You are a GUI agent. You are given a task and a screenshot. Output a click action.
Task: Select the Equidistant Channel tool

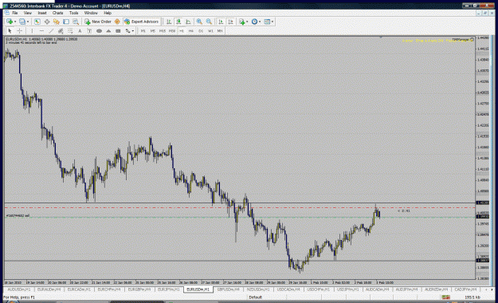click(61, 31)
